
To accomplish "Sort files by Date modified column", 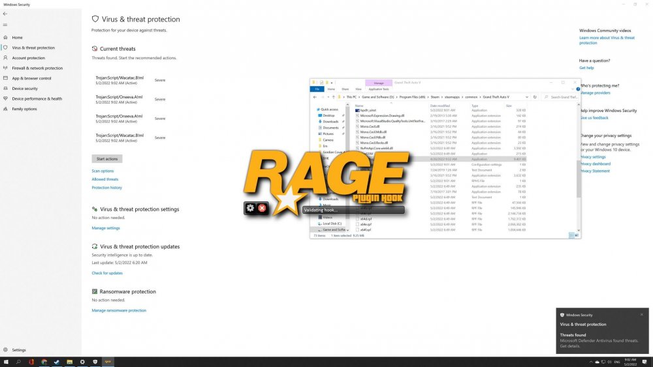I will 439,106.
